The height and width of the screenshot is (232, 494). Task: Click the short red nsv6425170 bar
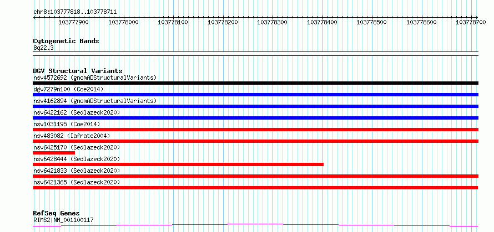point(54,153)
